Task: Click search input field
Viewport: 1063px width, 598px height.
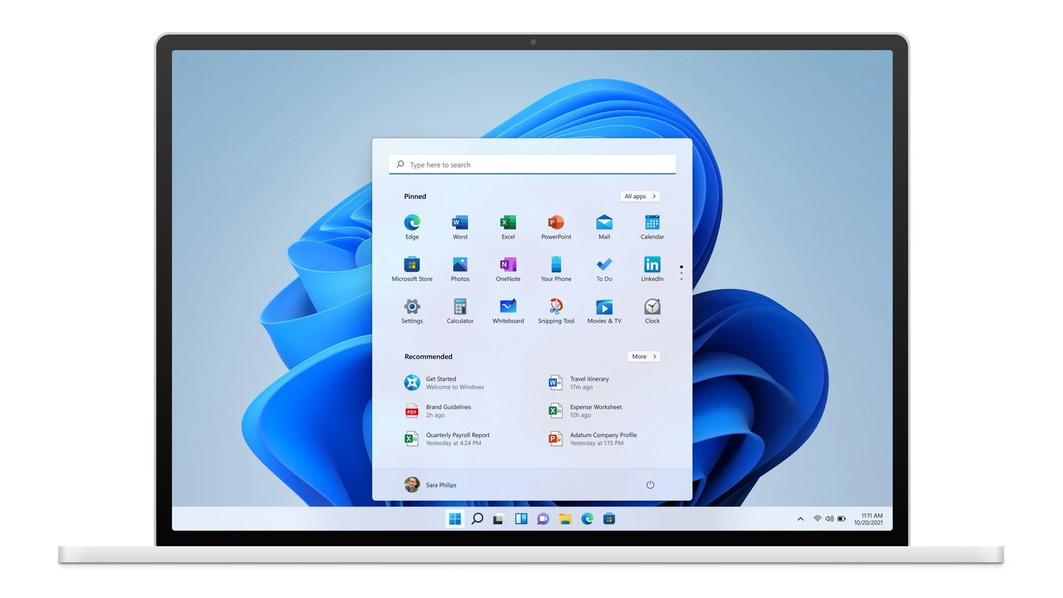Action: pyautogui.click(x=531, y=163)
